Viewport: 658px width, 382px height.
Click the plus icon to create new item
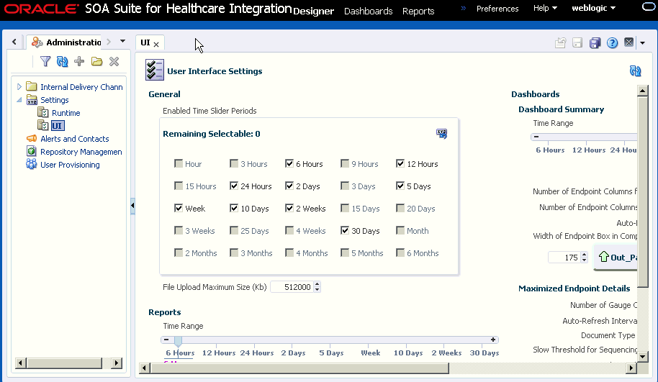pos(79,62)
